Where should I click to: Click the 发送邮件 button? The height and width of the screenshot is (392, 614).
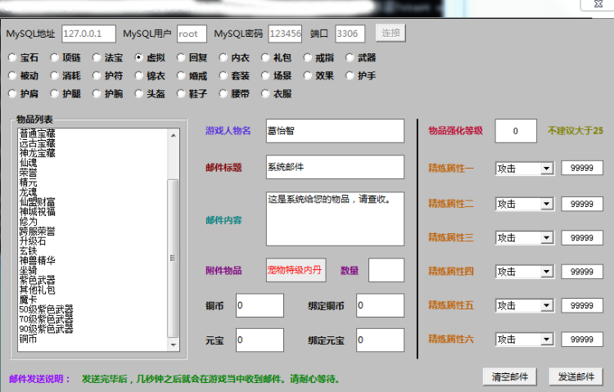pos(576,376)
